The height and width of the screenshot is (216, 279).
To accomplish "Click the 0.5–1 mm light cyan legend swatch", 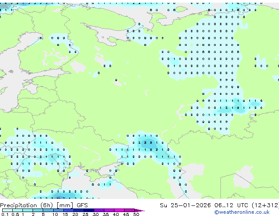I will coord(18,210).
